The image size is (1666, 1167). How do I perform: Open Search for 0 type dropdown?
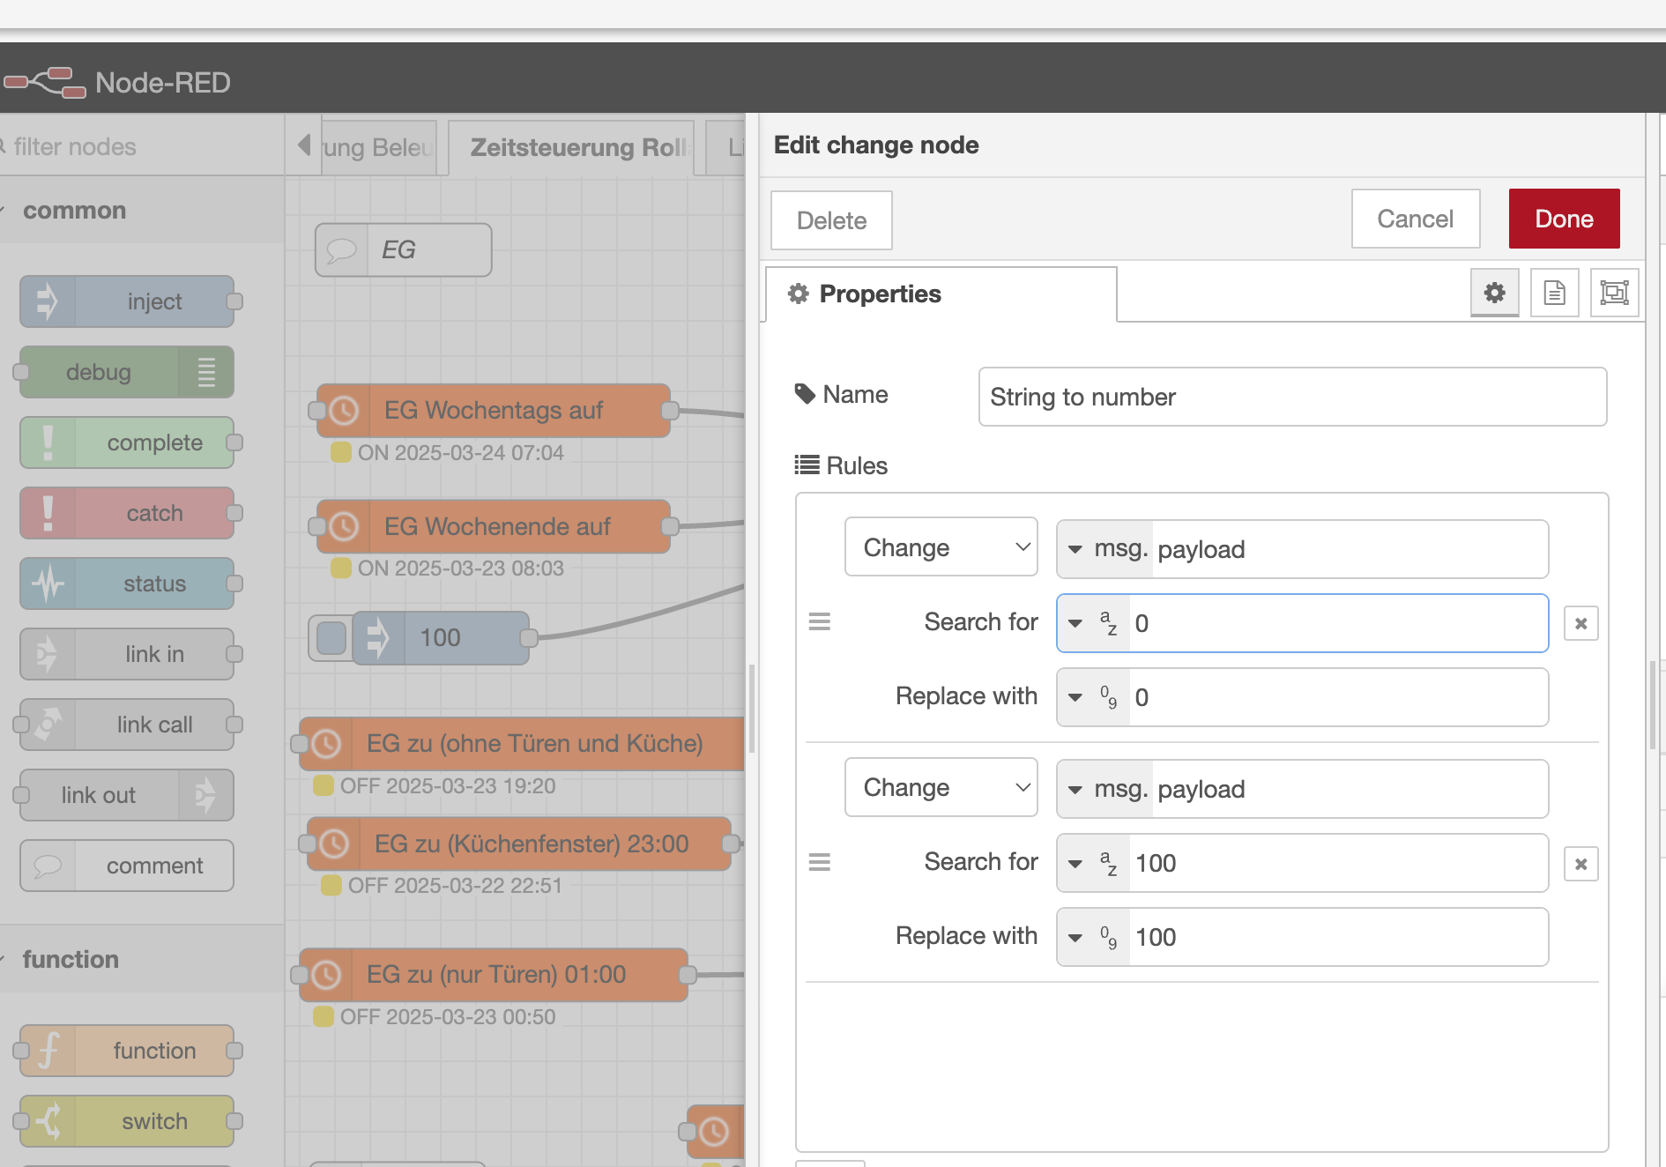point(1093,623)
